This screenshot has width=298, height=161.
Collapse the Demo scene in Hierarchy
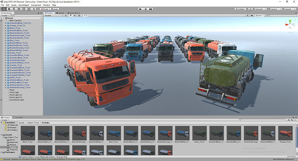4,18
